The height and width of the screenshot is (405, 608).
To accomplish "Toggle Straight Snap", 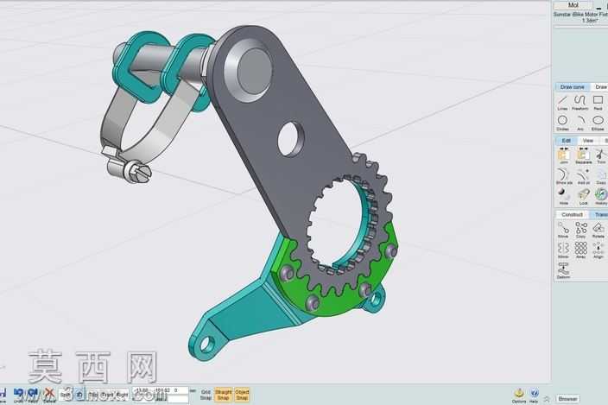I will click(224, 395).
